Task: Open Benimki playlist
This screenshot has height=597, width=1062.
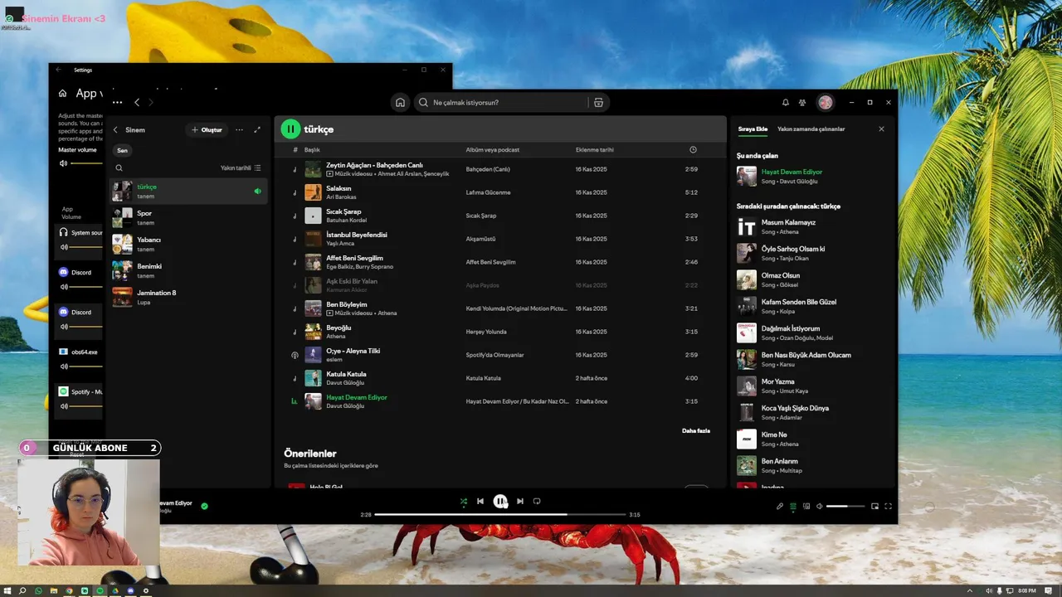Action: (188, 270)
